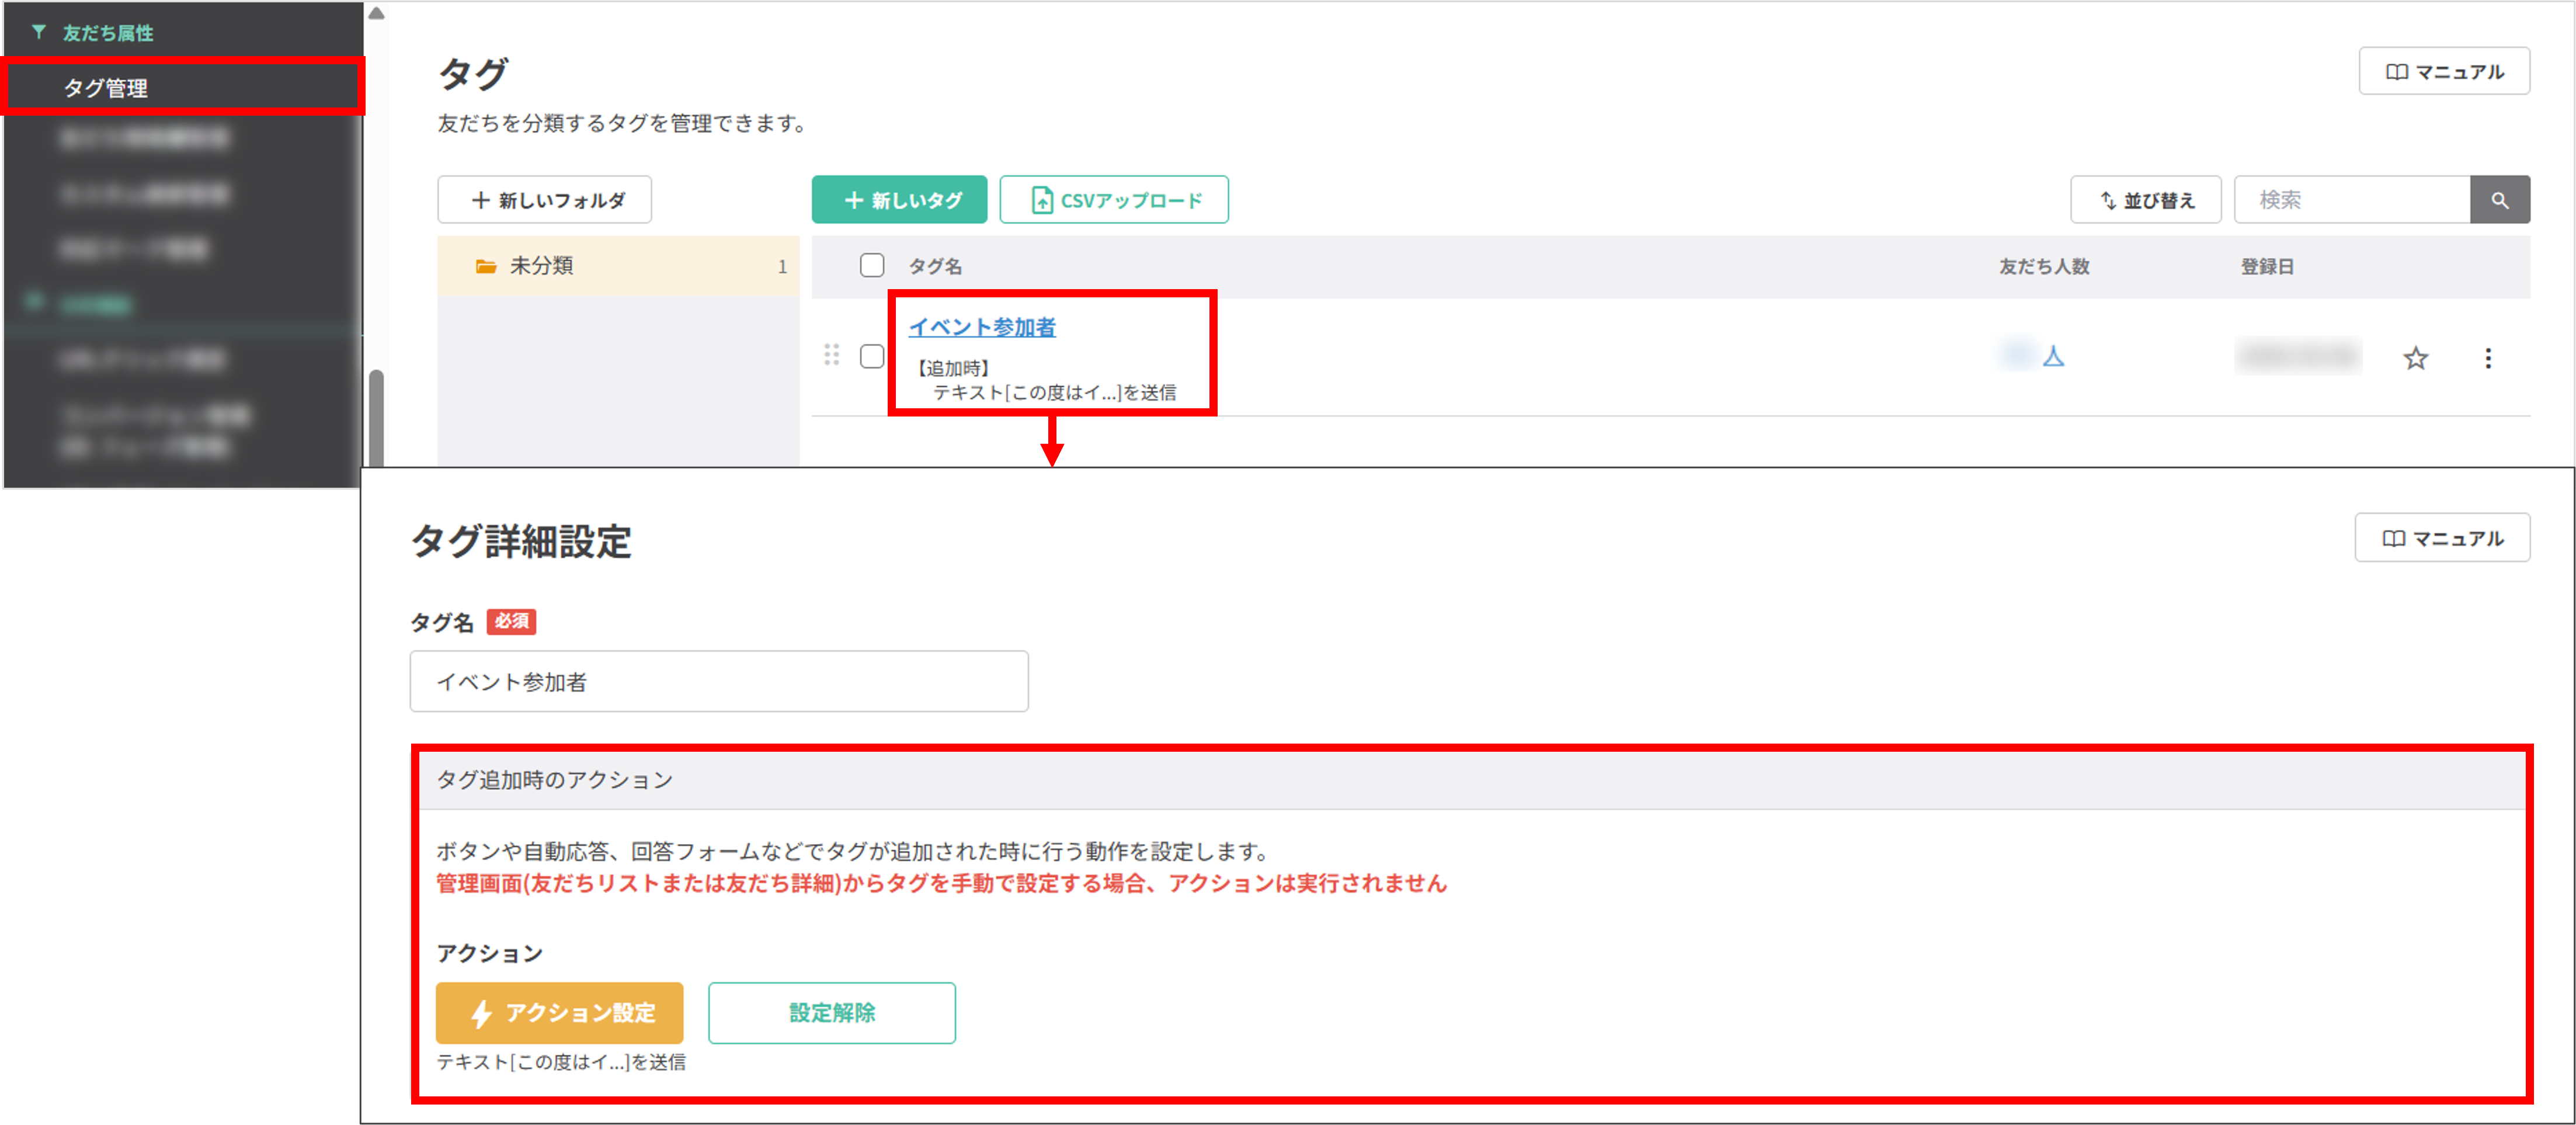Screen dimensions: 2576x1125
Task: Click the 設定解除 button to clear actions
Action: [831, 1013]
